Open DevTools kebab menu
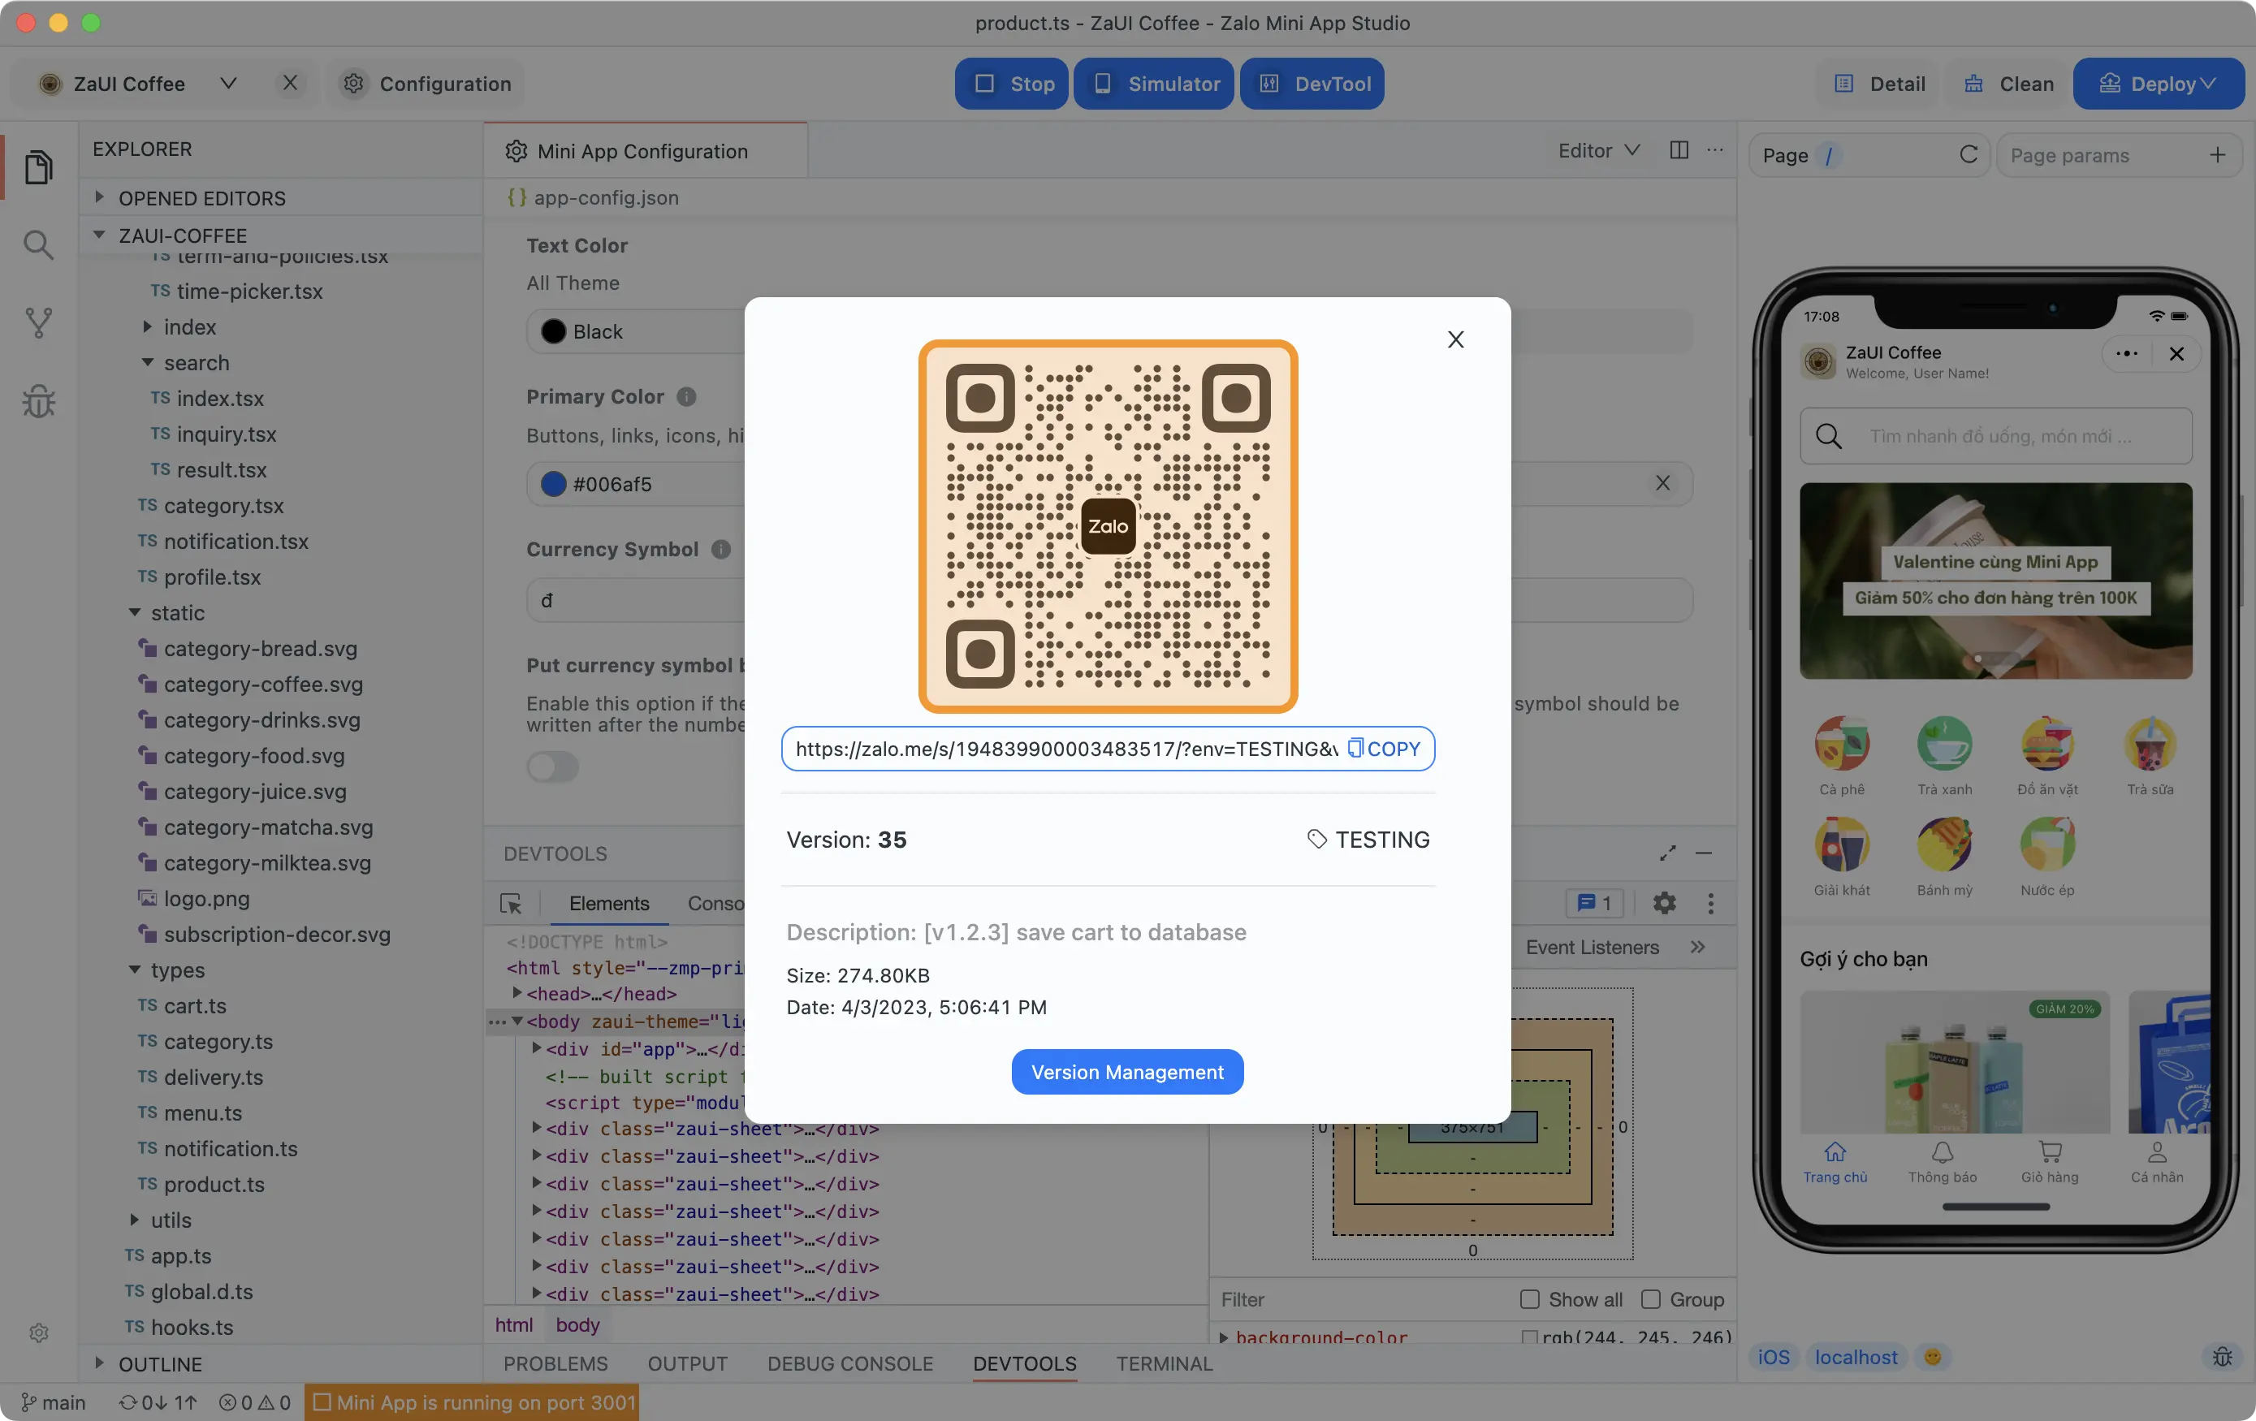This screenshot has width=2256, height=1421. pyautogui.click(x=1711, y=903)
